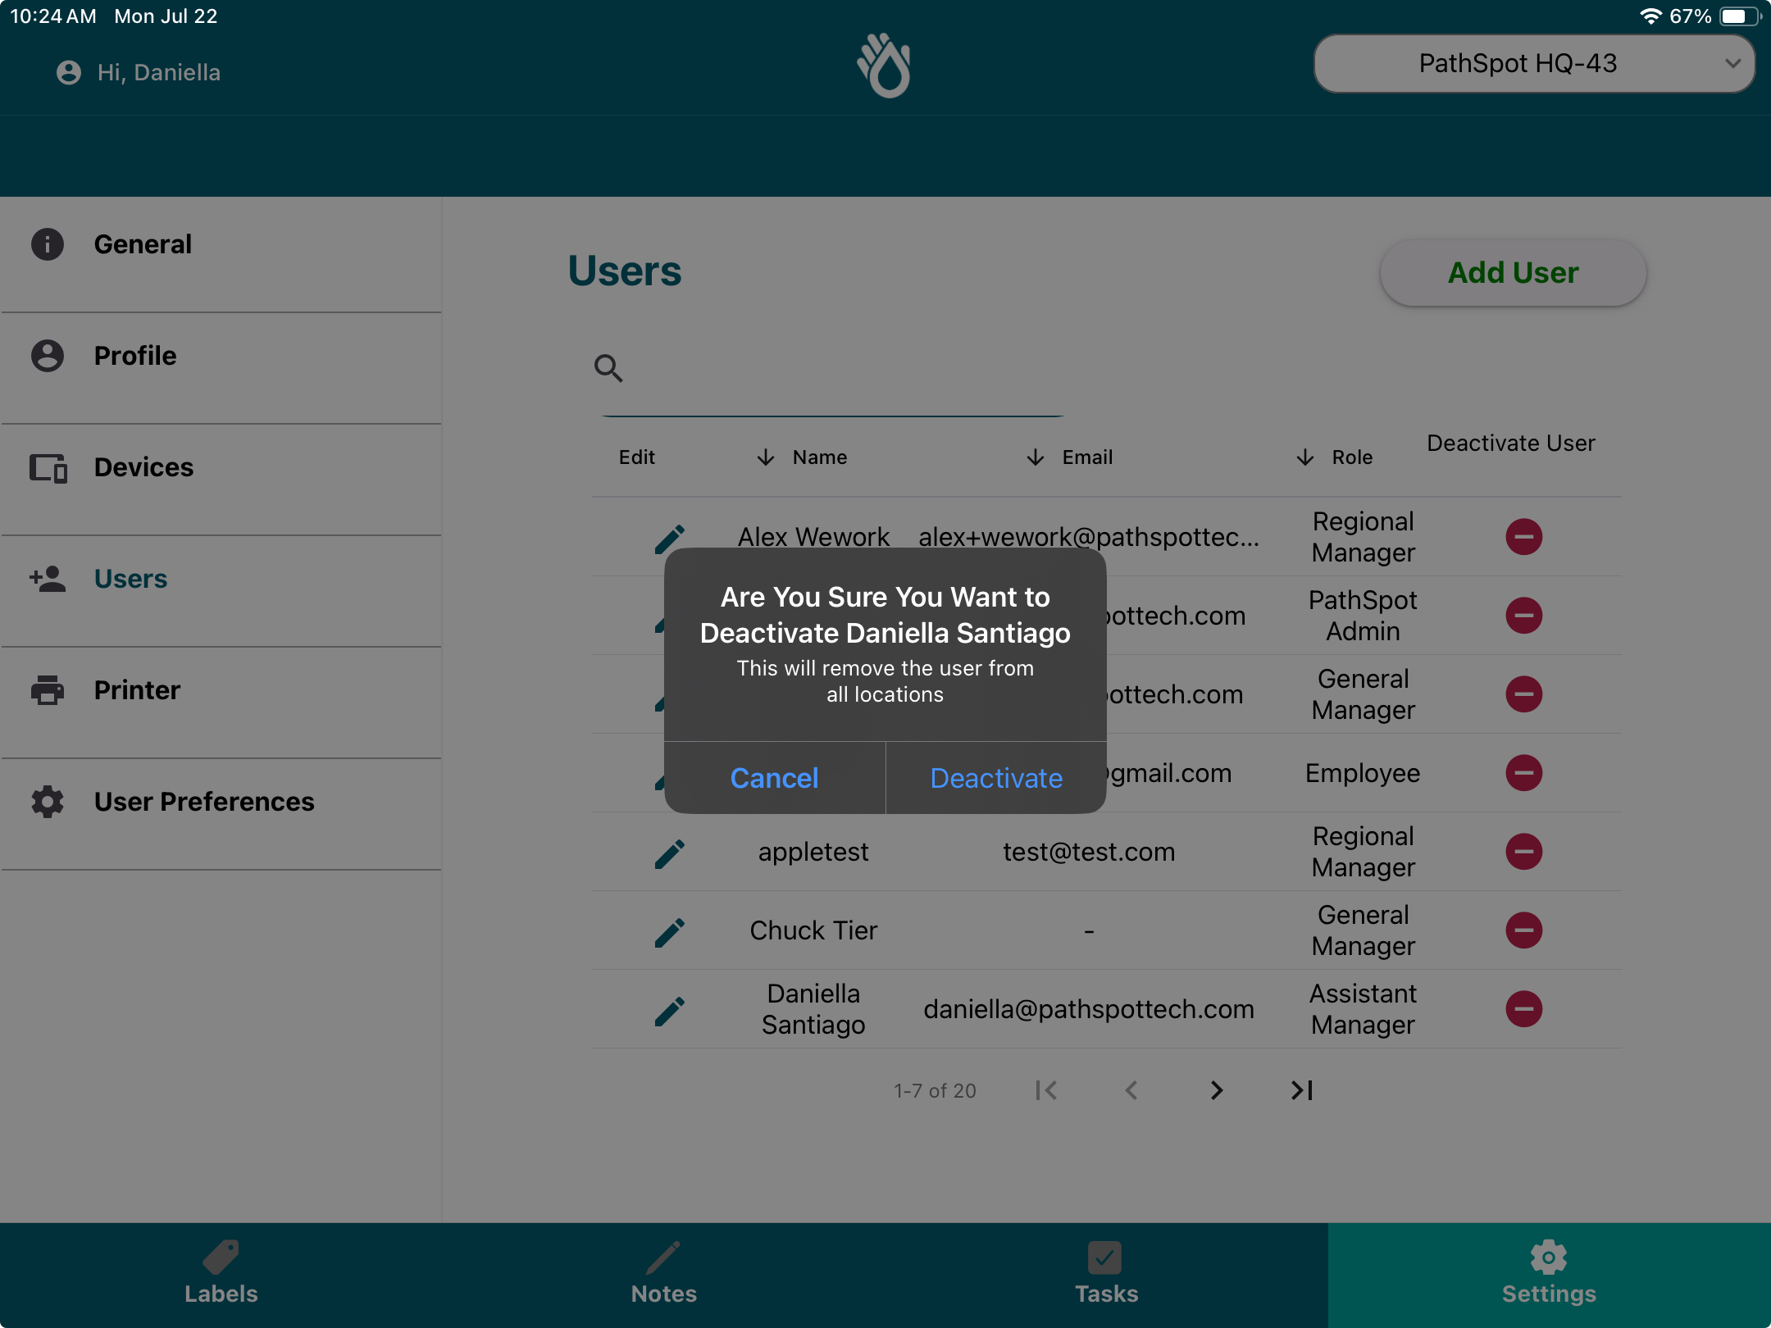This screenshot has width=1771, height=1328.
Task: Go to next page of users
Action: coord(1217,1090)
